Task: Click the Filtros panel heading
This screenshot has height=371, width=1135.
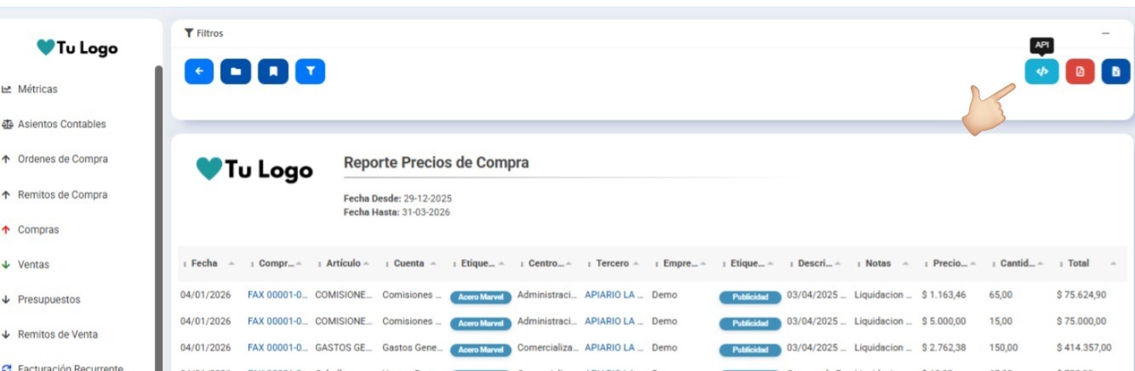Action: click(204, 33)
